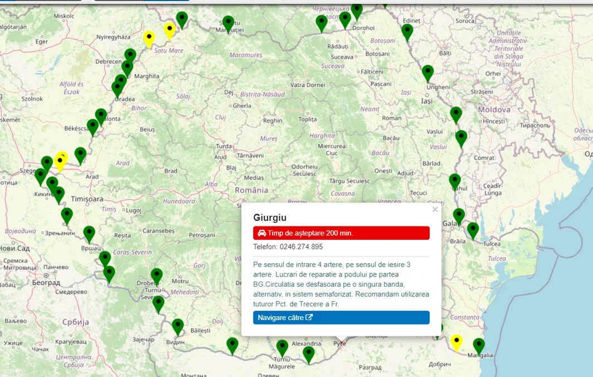The height and width of the screenshot is (377, 593).
Task: Select the yellow marker near Szeged
Action: pyautogui.click(x=60, y=163)
